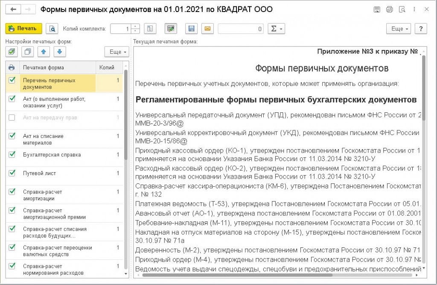
Task: Open the 'Еще' menu in print forms settings
Action: [117, 52]
